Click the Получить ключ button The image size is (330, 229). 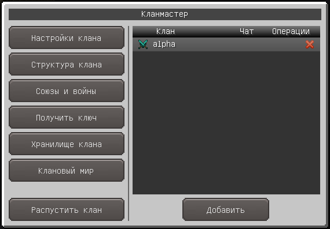(67, 117)
